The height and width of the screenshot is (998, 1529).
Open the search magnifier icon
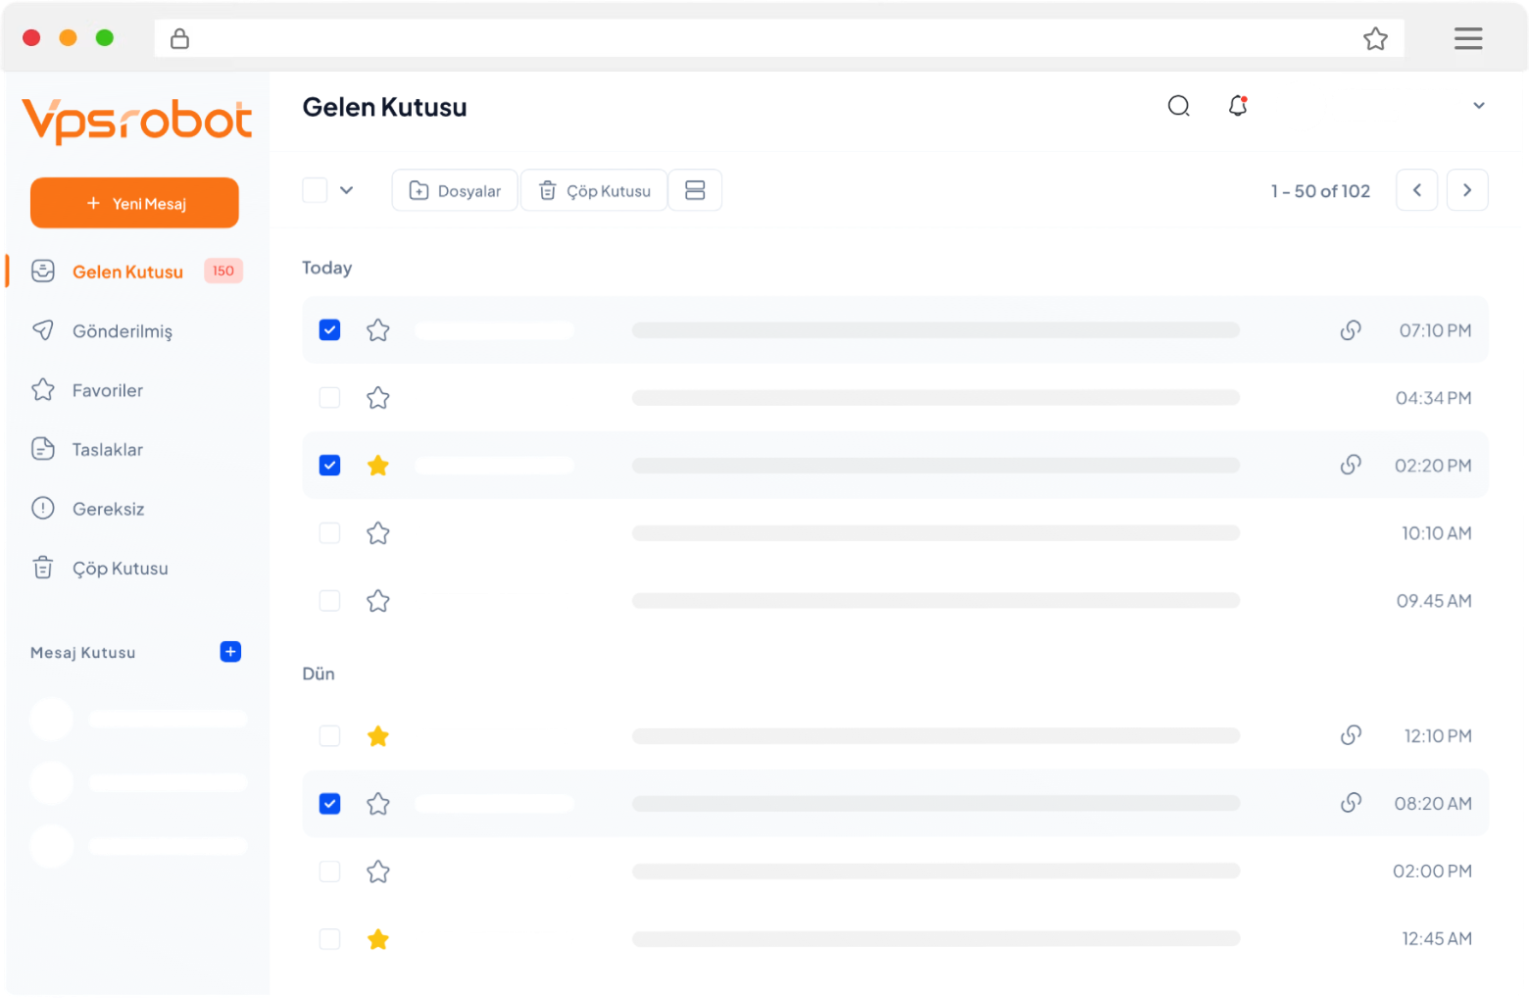[x=1178, y=106]
